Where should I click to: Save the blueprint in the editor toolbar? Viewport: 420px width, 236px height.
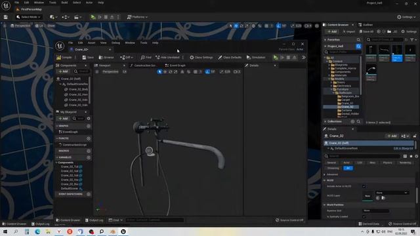coord(88,58)
